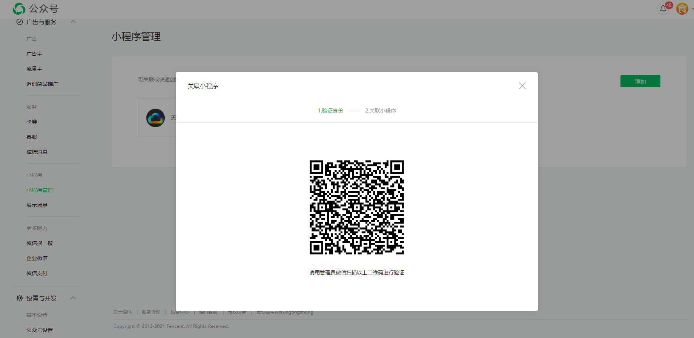This screenshot has width=694, height=338.
Task: Click the 广告与服务 compass icon
Action: pyautogui.click(x=20, y=22)
